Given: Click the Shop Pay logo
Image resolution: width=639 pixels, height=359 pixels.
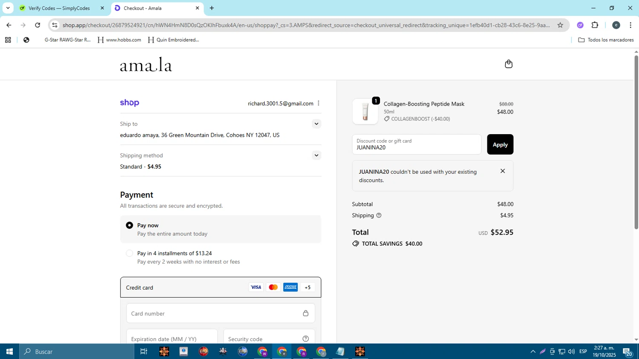Looking at the screenshot, I should click(x=130, y=103).
